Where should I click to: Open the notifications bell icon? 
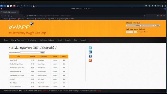coord(152,6)
